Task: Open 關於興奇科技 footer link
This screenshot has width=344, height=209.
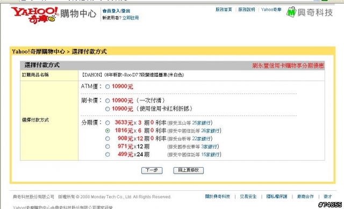Action: pos(217,197)
